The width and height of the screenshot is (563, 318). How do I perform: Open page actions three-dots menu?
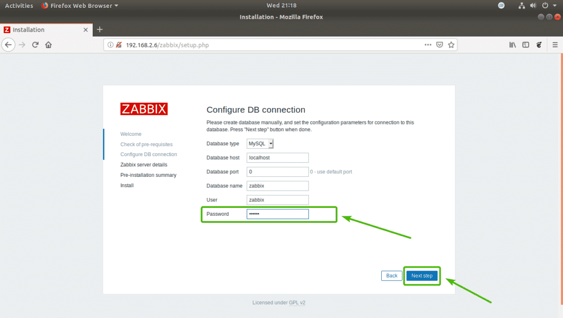point(428,45)
